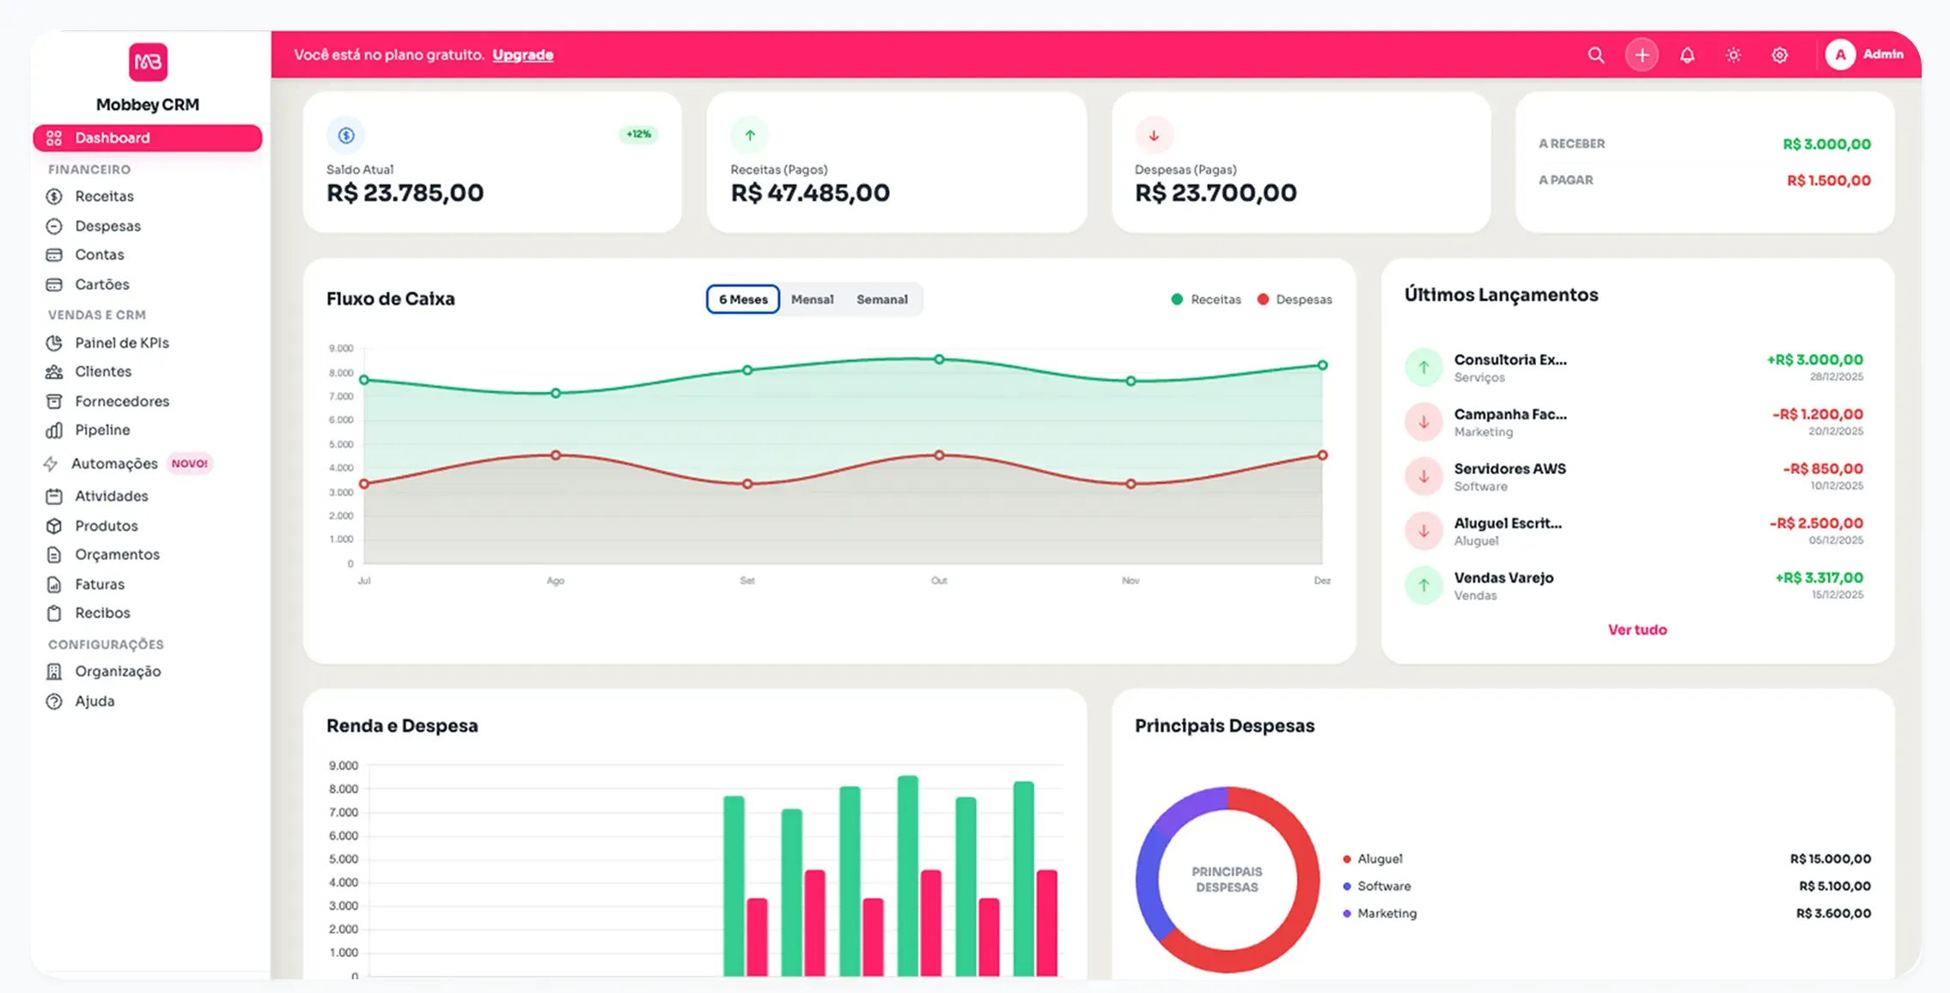Open the Pipeline view
1950x993 pixels.
(x=101, y=429)
